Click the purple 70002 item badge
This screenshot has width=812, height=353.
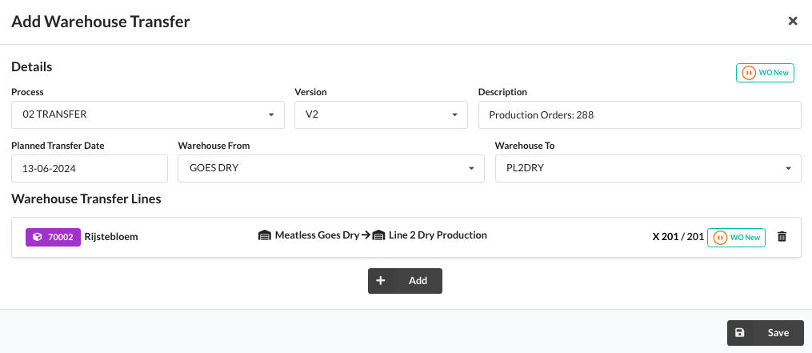[x=54, y=237]
